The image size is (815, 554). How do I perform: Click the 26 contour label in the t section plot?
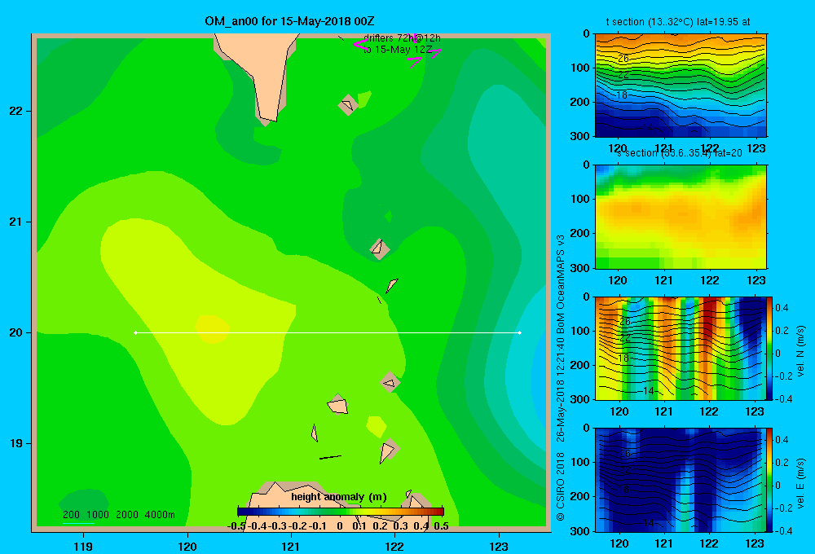(x=623, y=58)
